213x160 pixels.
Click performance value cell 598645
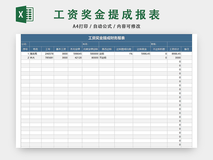pyautogui.click(x=75, y=54)
